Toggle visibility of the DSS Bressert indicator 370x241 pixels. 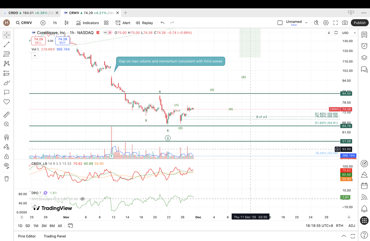tap(83, 199)
